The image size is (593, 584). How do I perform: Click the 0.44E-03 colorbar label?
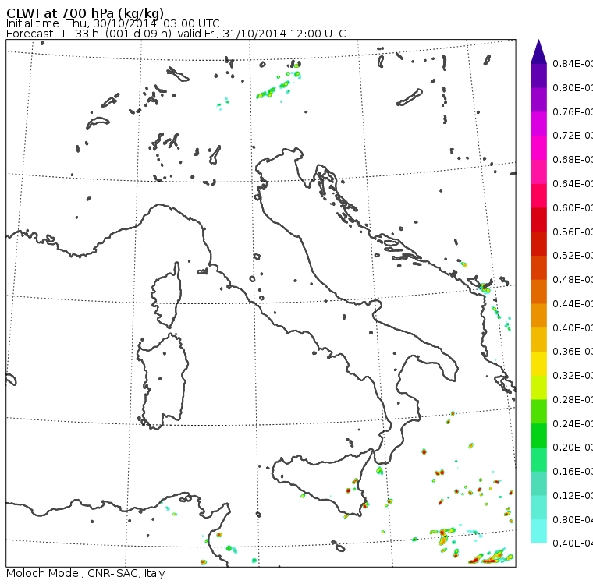click(573, 304)
